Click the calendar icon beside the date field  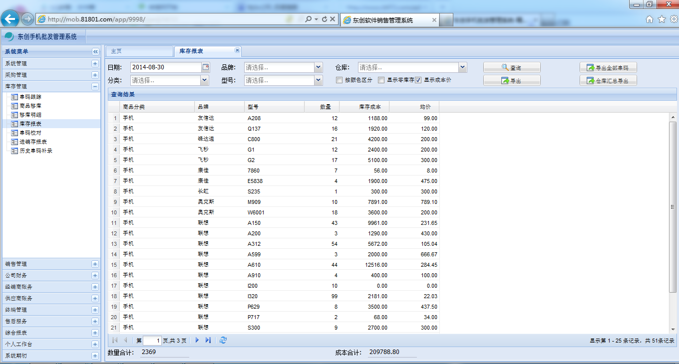(x=206, y=67)
